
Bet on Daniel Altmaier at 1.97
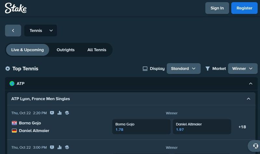pyautogui.click(x=202, y=127)
